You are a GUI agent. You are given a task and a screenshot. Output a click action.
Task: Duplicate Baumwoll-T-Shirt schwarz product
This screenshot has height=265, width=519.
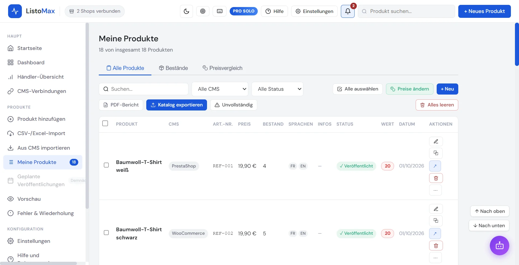pos(436,221)
